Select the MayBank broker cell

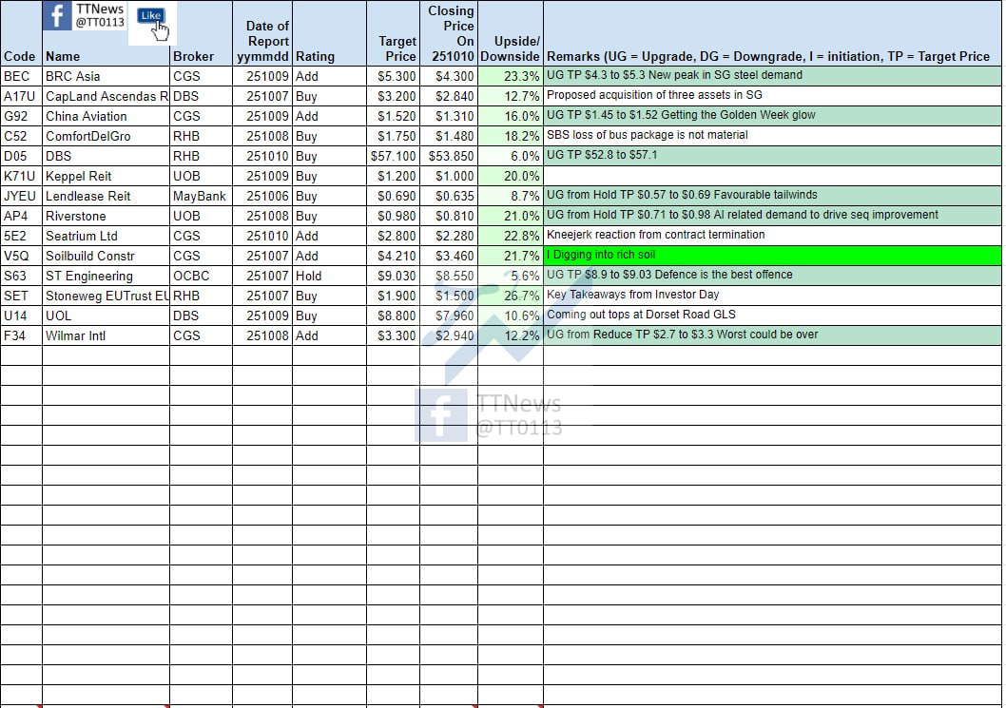[x=200, y=196]
